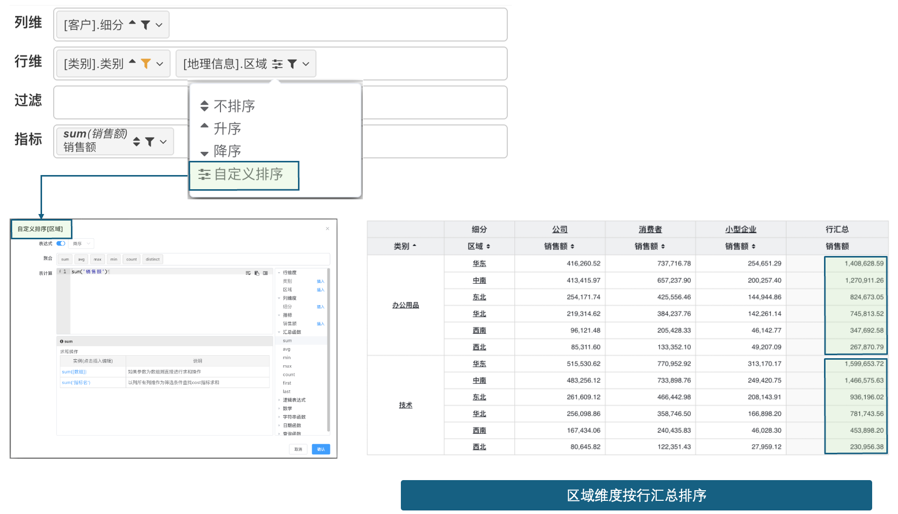Click the min aggregation button
The height and width of the screenshot is (514, 898).
114,259
